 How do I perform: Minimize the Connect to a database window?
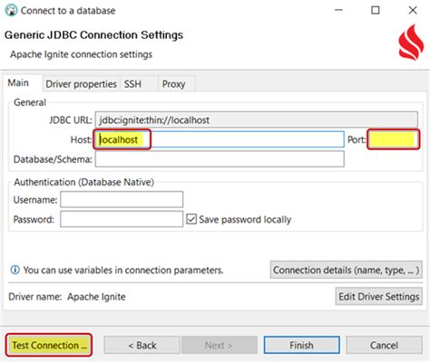pos(338,10)
